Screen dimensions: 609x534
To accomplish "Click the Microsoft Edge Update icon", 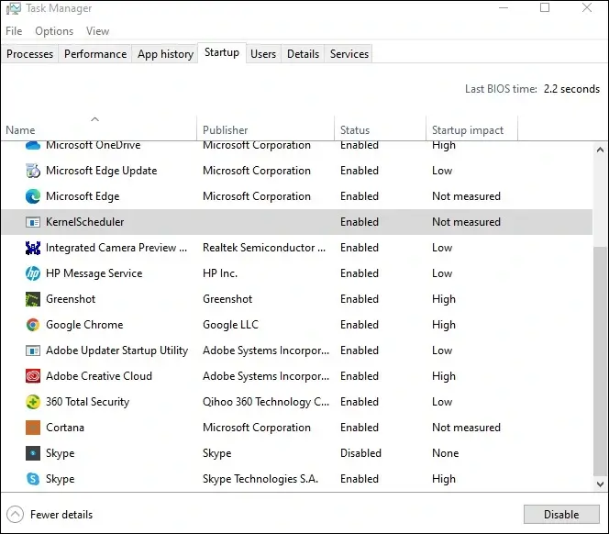I will click(x=33, y=171).
